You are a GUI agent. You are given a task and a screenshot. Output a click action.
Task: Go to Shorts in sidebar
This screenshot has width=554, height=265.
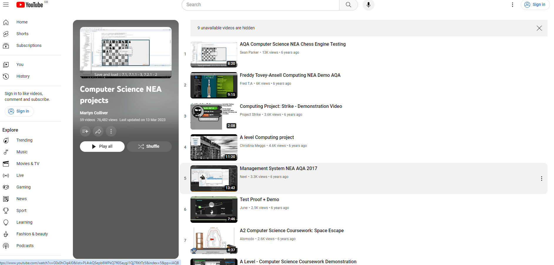pyautogui.click(x=22, y=34)
